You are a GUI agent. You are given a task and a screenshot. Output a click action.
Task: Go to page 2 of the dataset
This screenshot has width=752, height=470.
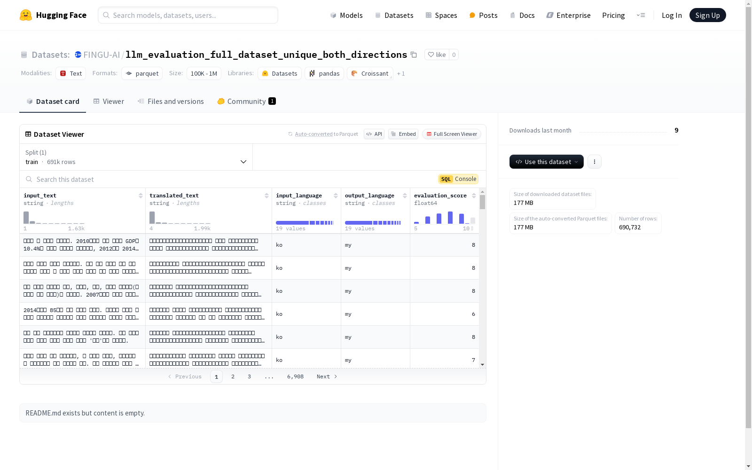click(233, 376)
